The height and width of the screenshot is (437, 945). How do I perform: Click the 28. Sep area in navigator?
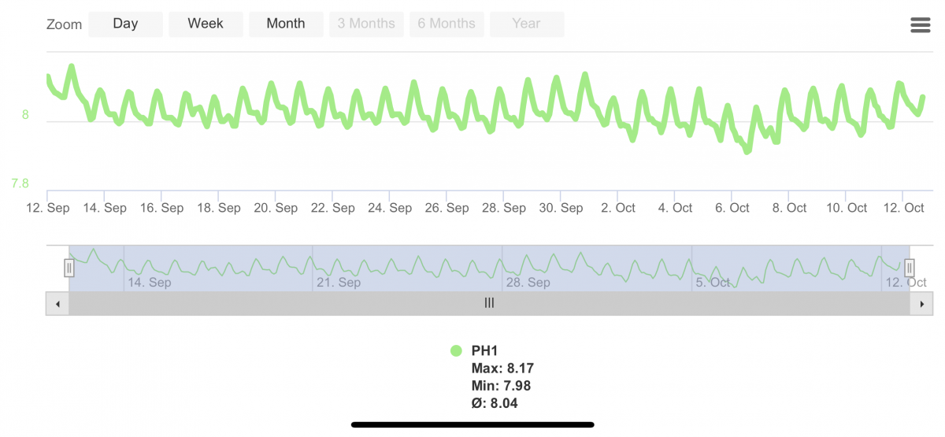529,282
